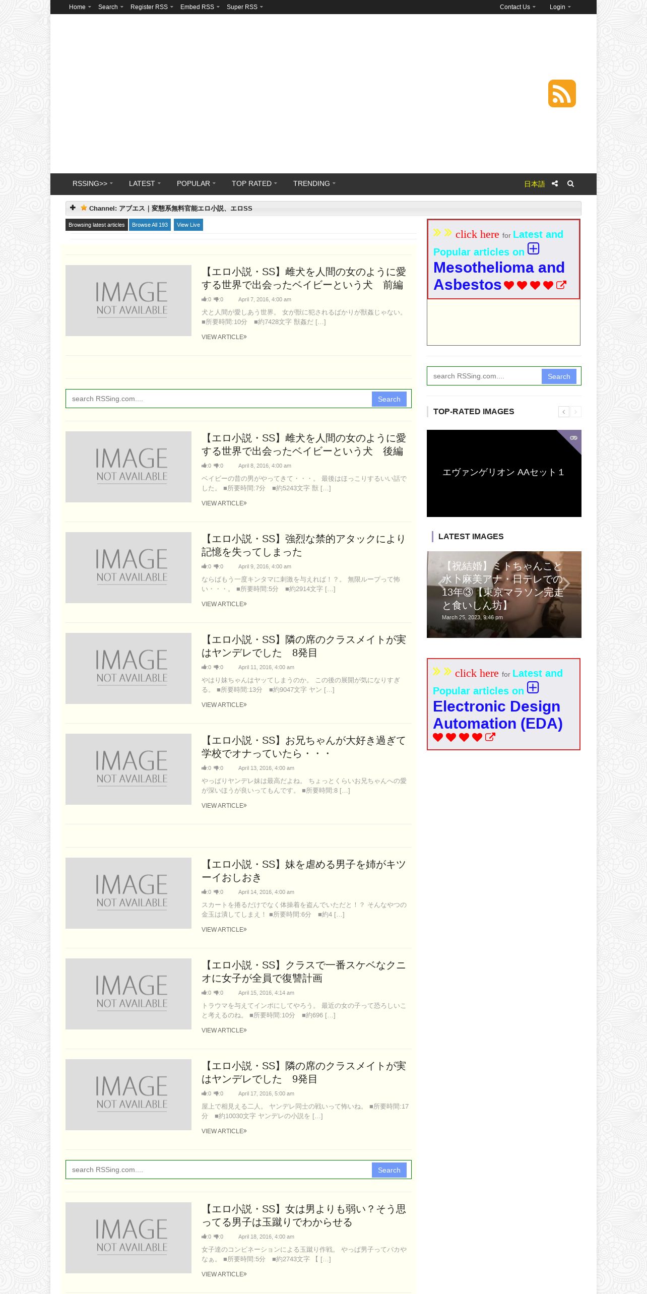Viewport: 647px width, 1294px height.
Task: Click Search button below first article
Action: tap(389, 399)
